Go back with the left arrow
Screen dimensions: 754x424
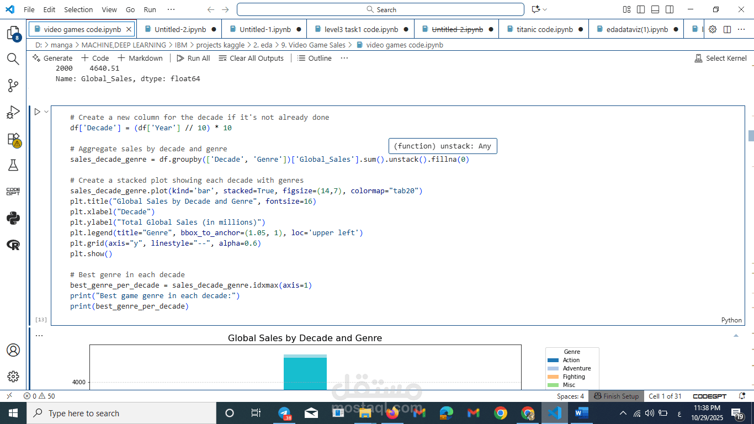coord(211,9)
